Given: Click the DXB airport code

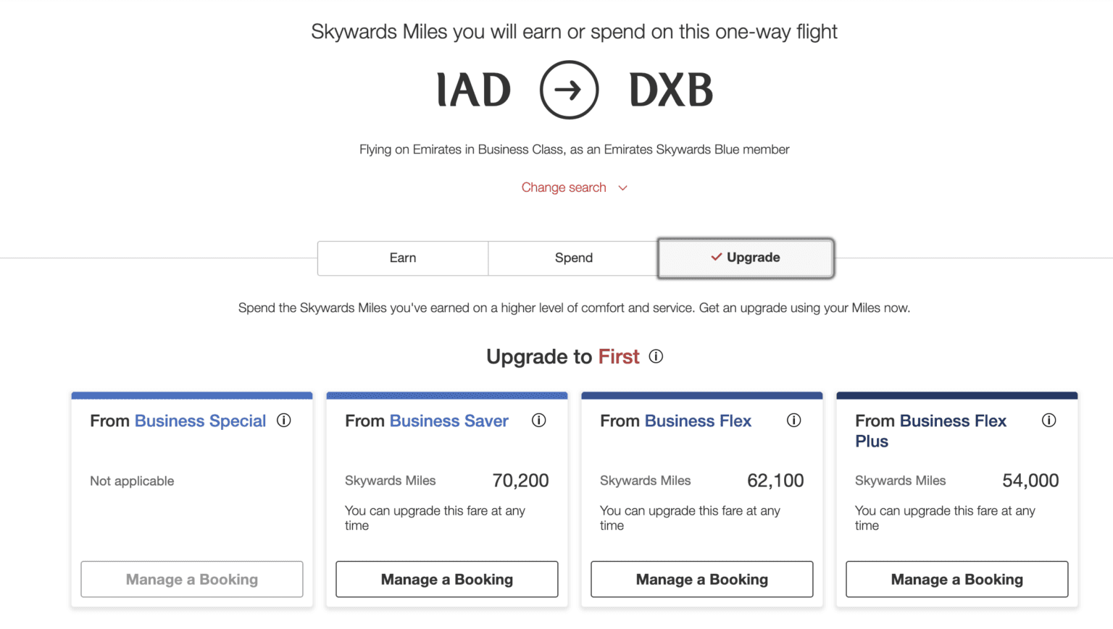Looking at the screenshot, I should tap(670, 90).
